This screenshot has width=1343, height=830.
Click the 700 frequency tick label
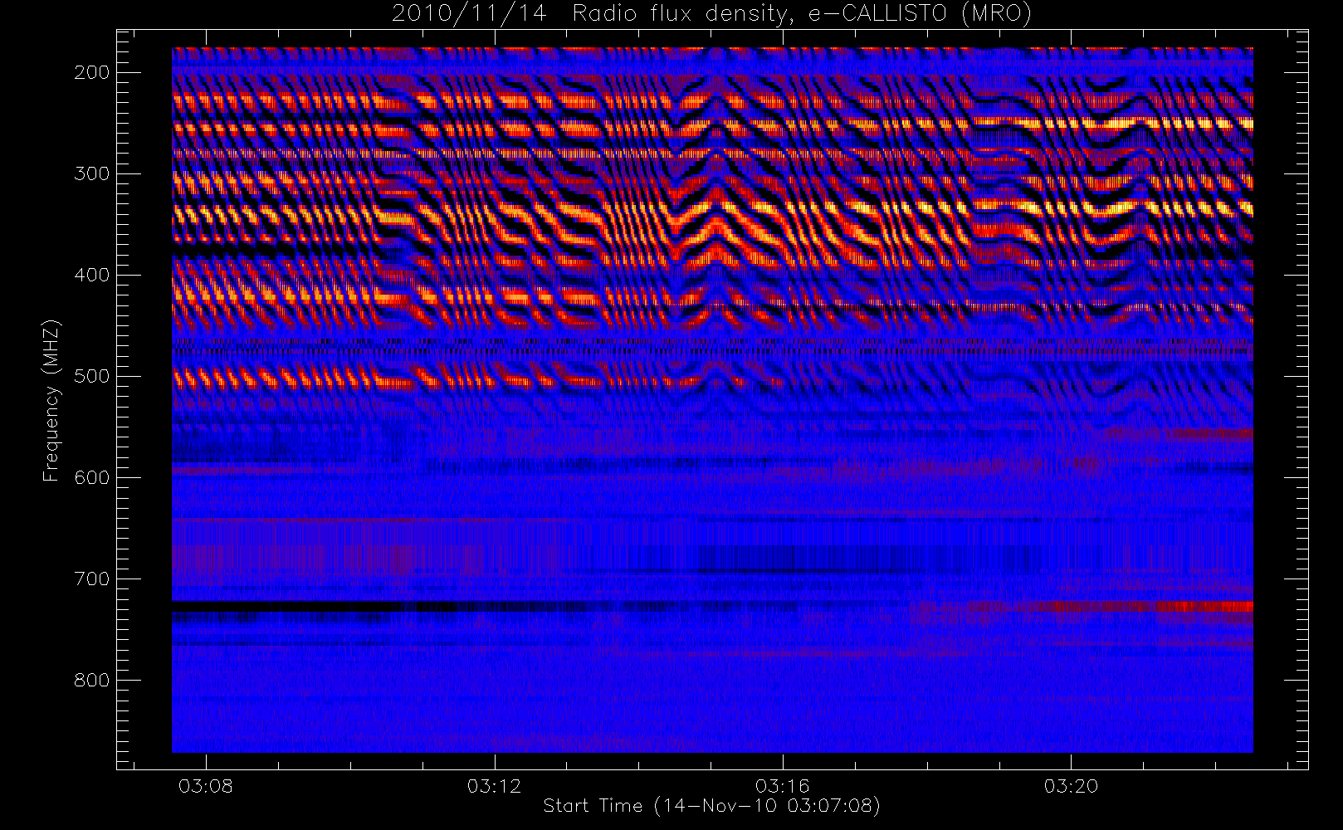pos(92,579)
